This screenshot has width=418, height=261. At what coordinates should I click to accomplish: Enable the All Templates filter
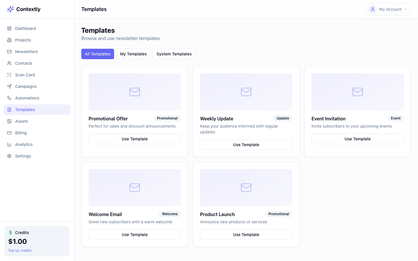coord(98,54)
